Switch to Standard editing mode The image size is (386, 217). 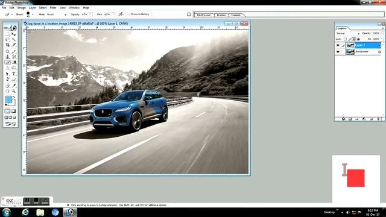pyautogui.click(x=8, y=111)
